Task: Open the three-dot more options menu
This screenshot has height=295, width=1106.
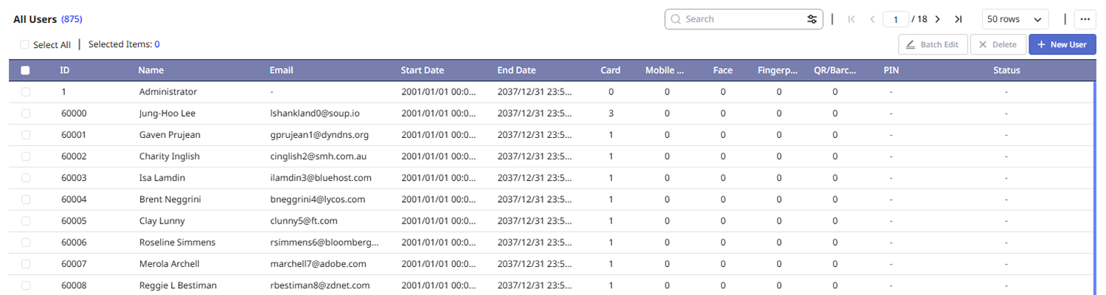Action: (x=1085, y=19)
